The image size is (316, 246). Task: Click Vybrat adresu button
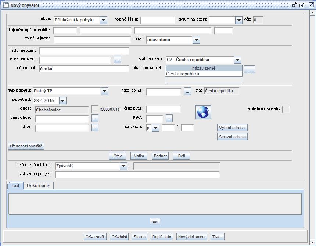(x=232, y=128)
